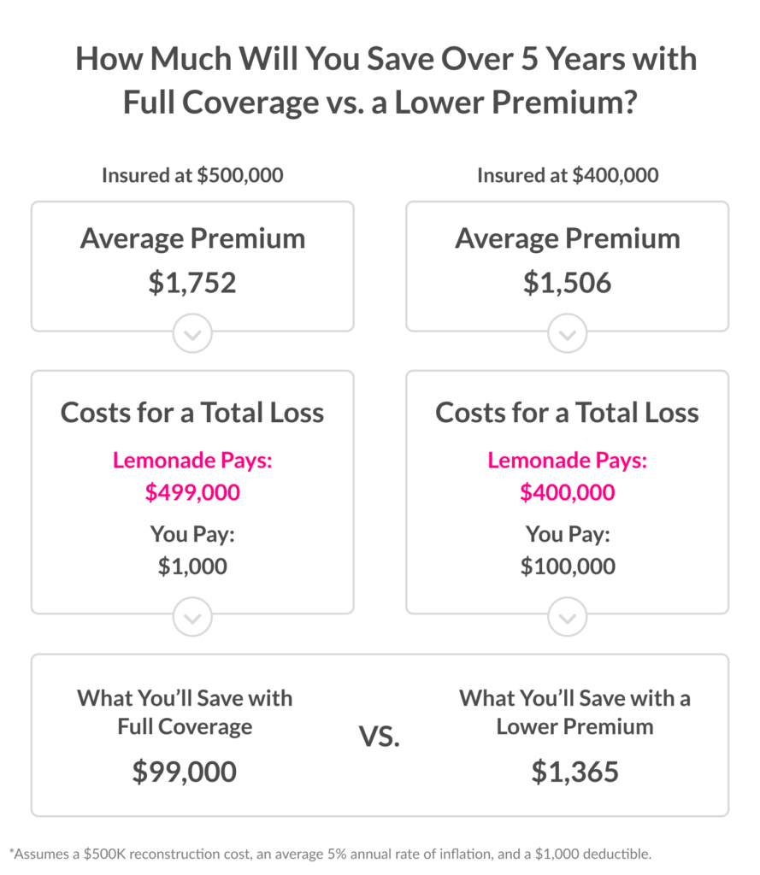The image size is (760, 875).
Task: Click the $1,365 lower premium savings amount
Action: tap(574, 772)
